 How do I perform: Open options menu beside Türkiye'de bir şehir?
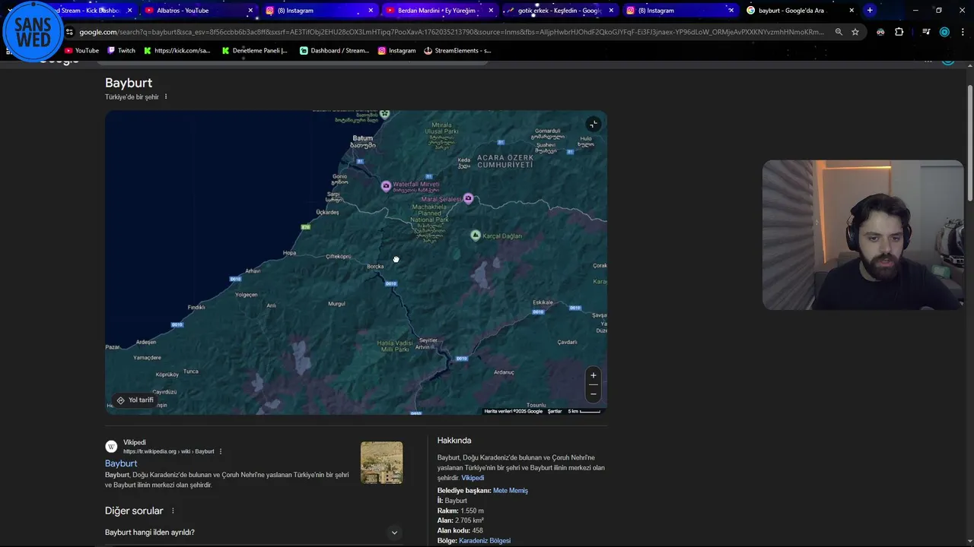[x=166, y=96]
